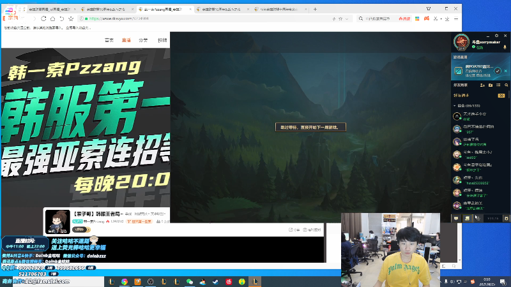Open the 分类 nav item on Douyu
This screenshot has width=511, height=287.
(x=143, y=40)
